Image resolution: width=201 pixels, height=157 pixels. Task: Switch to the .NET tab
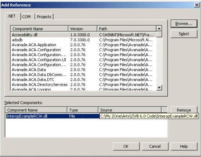[13, 16]
